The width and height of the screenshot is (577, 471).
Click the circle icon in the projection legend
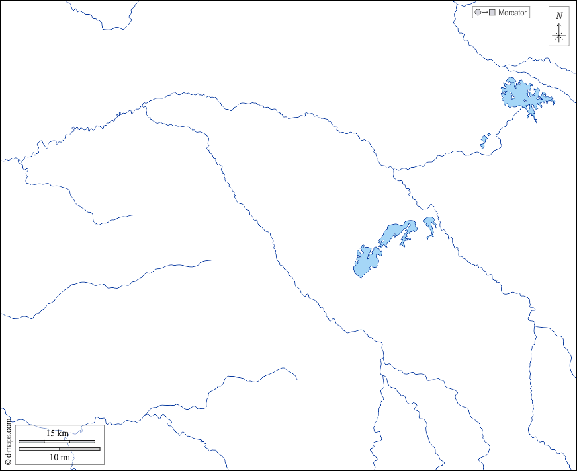pos(478,13)
